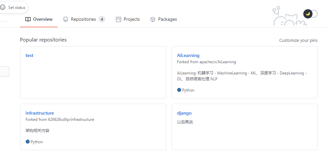The width and height of the screenshot is (327, 162).
Task: Click the django description 以后再说
Action: (x=185, y=122)
